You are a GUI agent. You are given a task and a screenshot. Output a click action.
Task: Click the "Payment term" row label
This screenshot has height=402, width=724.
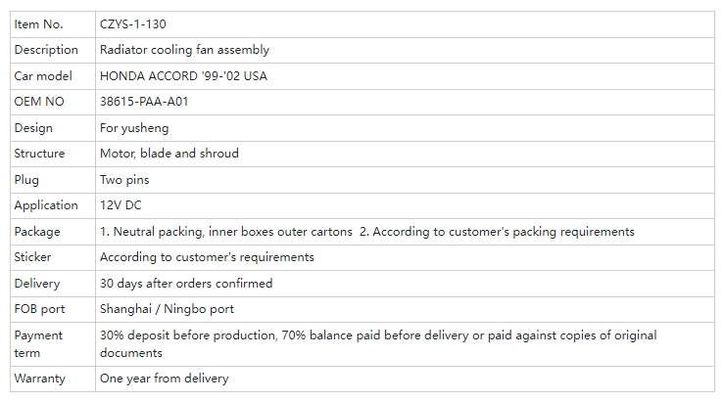(x=38, y=343)
